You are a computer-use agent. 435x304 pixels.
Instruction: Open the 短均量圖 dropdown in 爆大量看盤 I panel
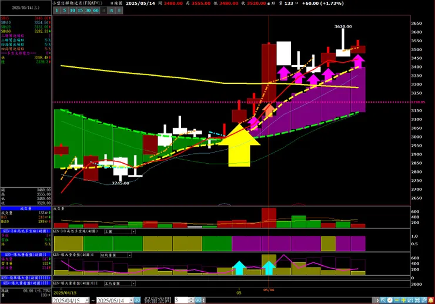click(129, 255)
